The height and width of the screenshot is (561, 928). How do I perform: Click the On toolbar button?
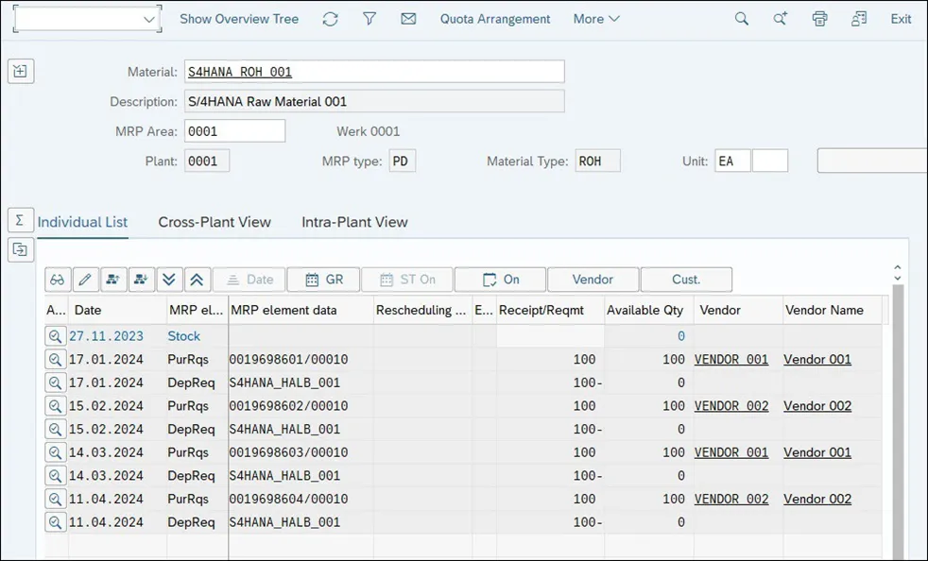[500, 280]
